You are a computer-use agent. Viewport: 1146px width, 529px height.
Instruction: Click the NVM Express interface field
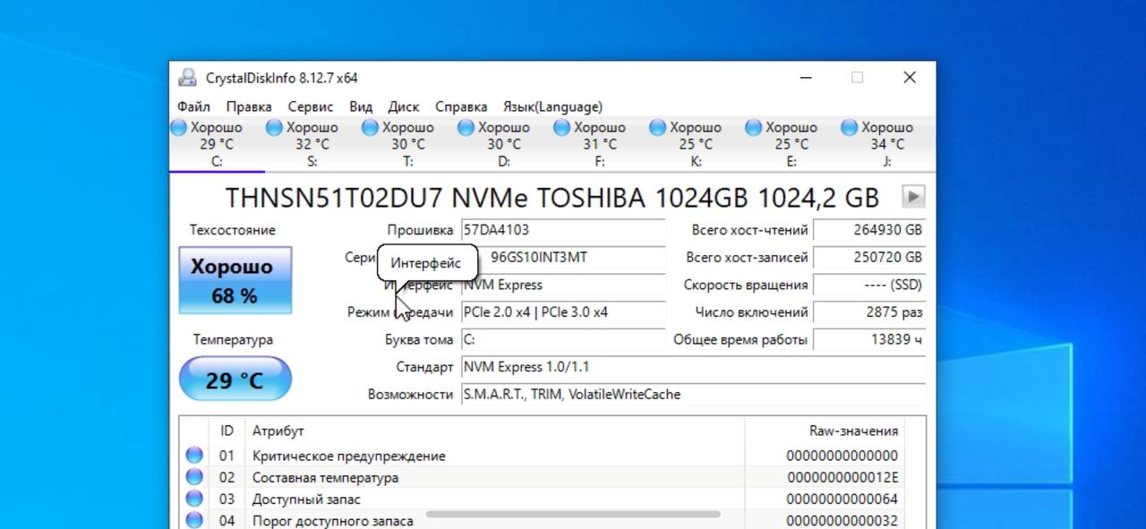click(x=563, y=286)
